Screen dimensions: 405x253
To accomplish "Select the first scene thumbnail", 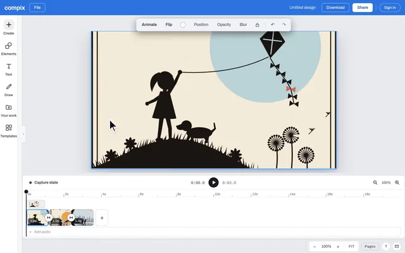I will (37, 218).
